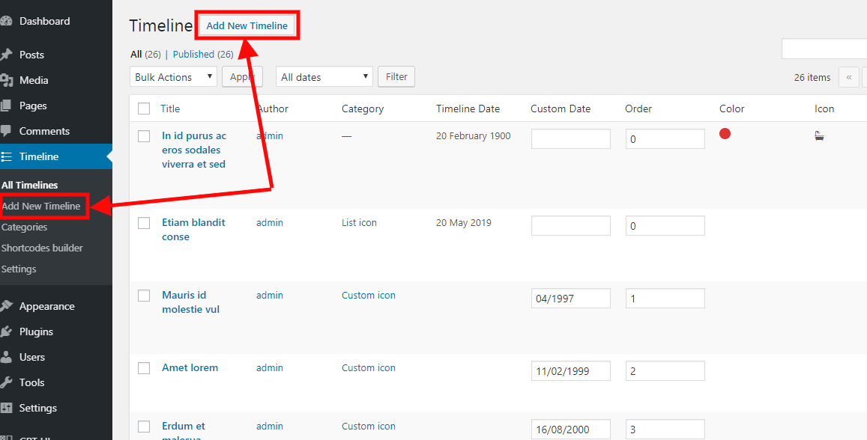Screen dimensions: 867x440
Task: Click the Media icon in sidebar
Action: tap(6, 80)
